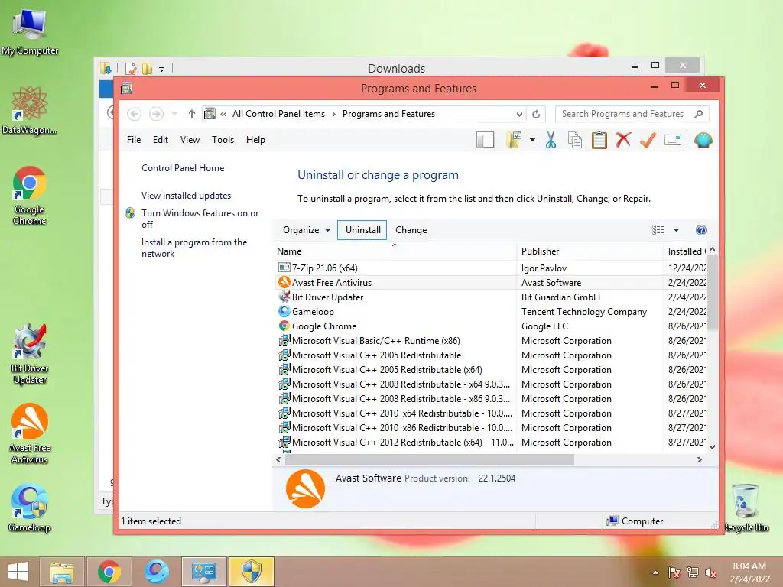Screen dimensions: 783x587
Task: Click the security shield taskbar button
Action: click(x=251, y=572)
